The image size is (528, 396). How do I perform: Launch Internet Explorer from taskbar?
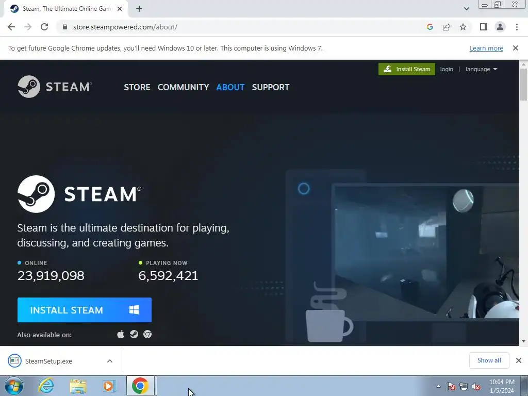point(46,386)
